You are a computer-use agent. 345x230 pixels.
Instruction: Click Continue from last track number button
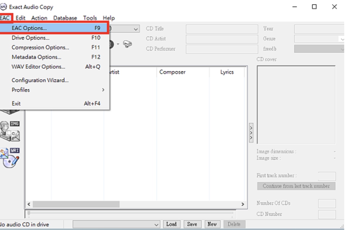[x=296, y=186]
